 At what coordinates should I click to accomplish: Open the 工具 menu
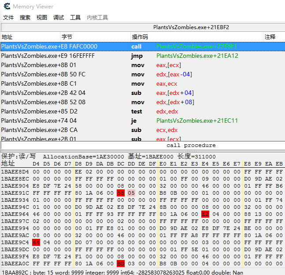click(x=75, y=18)
